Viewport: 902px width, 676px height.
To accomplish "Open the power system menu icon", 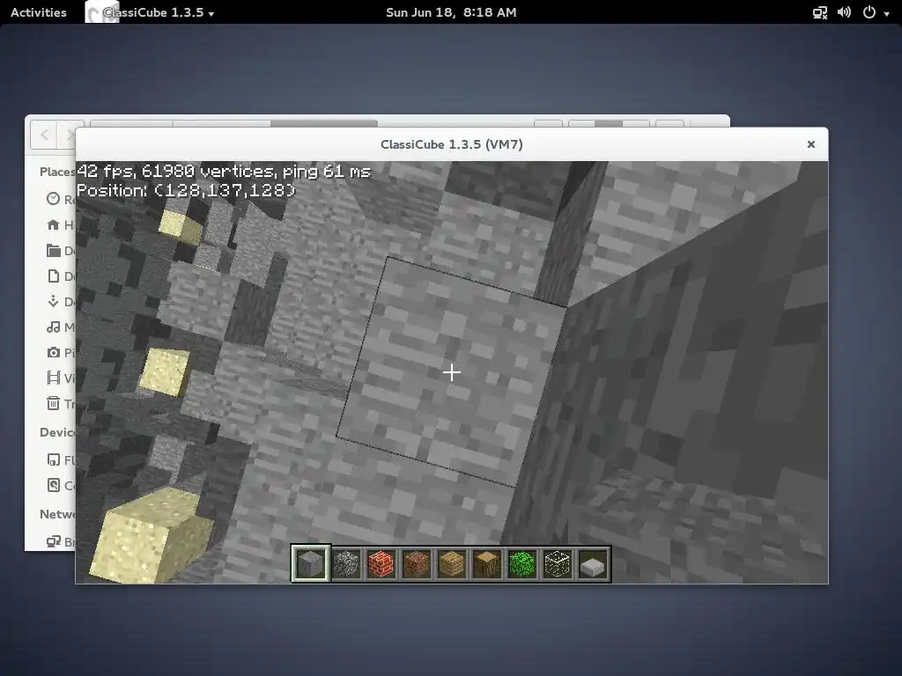I will pyautogui.click(x=869, y=12).
